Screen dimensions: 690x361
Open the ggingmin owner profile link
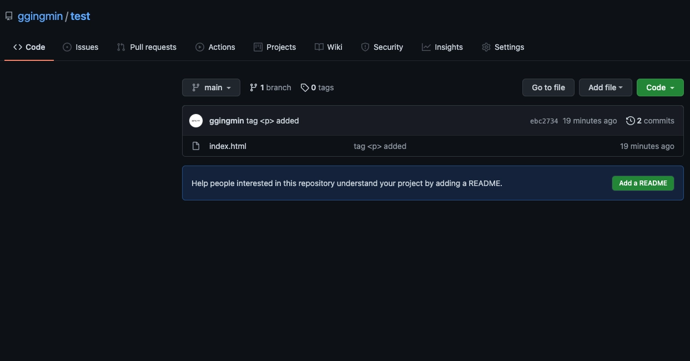(40, 16)
